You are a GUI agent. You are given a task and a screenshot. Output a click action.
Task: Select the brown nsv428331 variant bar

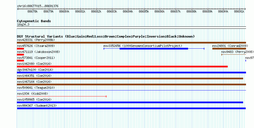point(131,43)
